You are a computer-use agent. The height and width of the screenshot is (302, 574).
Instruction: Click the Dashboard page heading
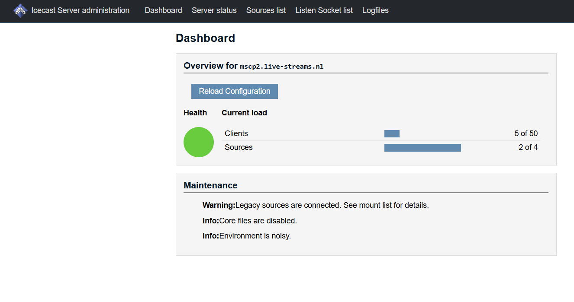click(205, 38)
